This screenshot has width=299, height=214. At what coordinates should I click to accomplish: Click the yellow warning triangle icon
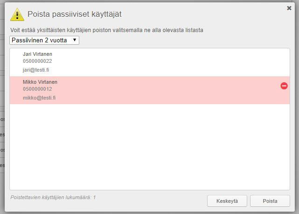point(17,14)
